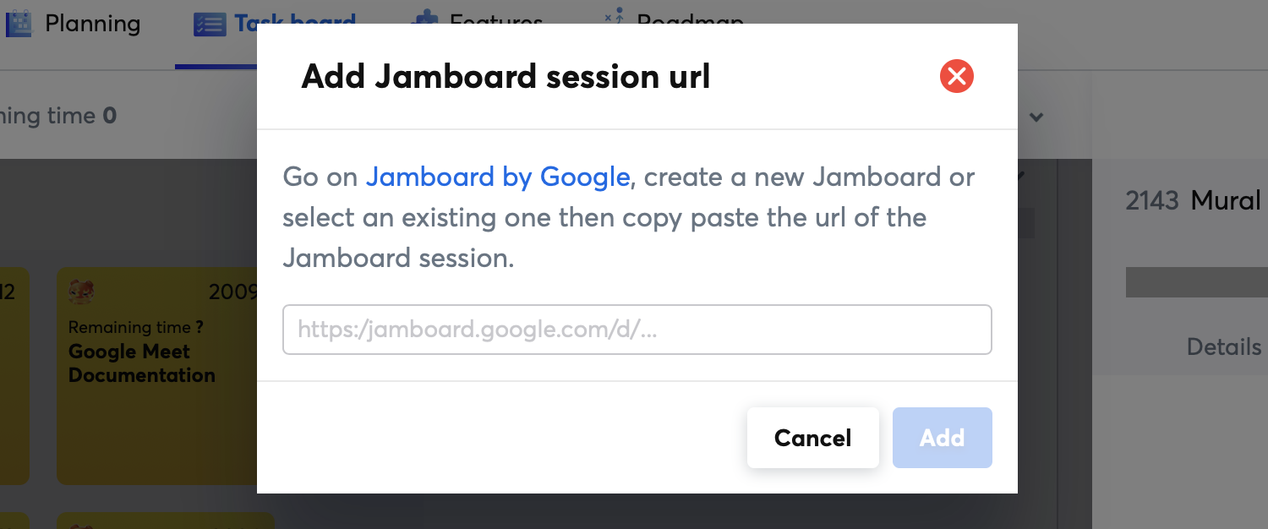Image resolution: width=1268 pixels, height=529 pixels.
Task: Click the Features puzzle piece icon
Action: 424,19
